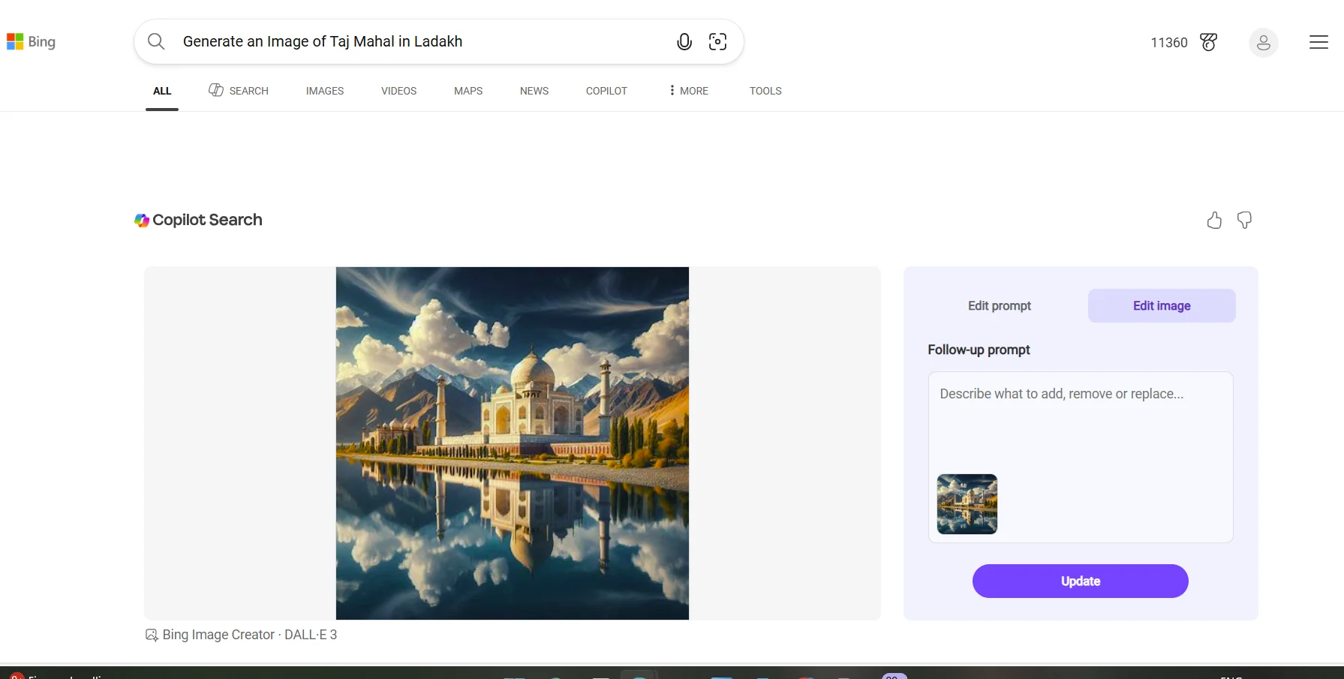Click the Copilot Search logo icon

point(142,220)
